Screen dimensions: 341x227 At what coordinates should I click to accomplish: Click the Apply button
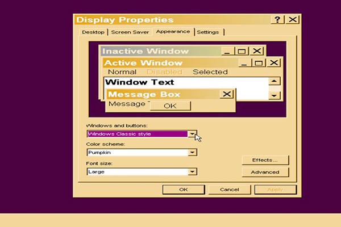coord(275,190)
